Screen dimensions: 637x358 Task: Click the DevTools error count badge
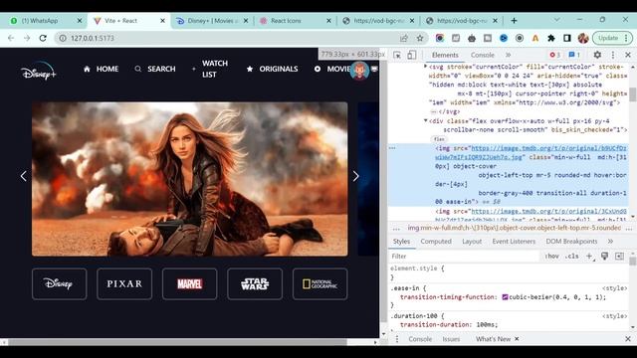pos(555,55)
